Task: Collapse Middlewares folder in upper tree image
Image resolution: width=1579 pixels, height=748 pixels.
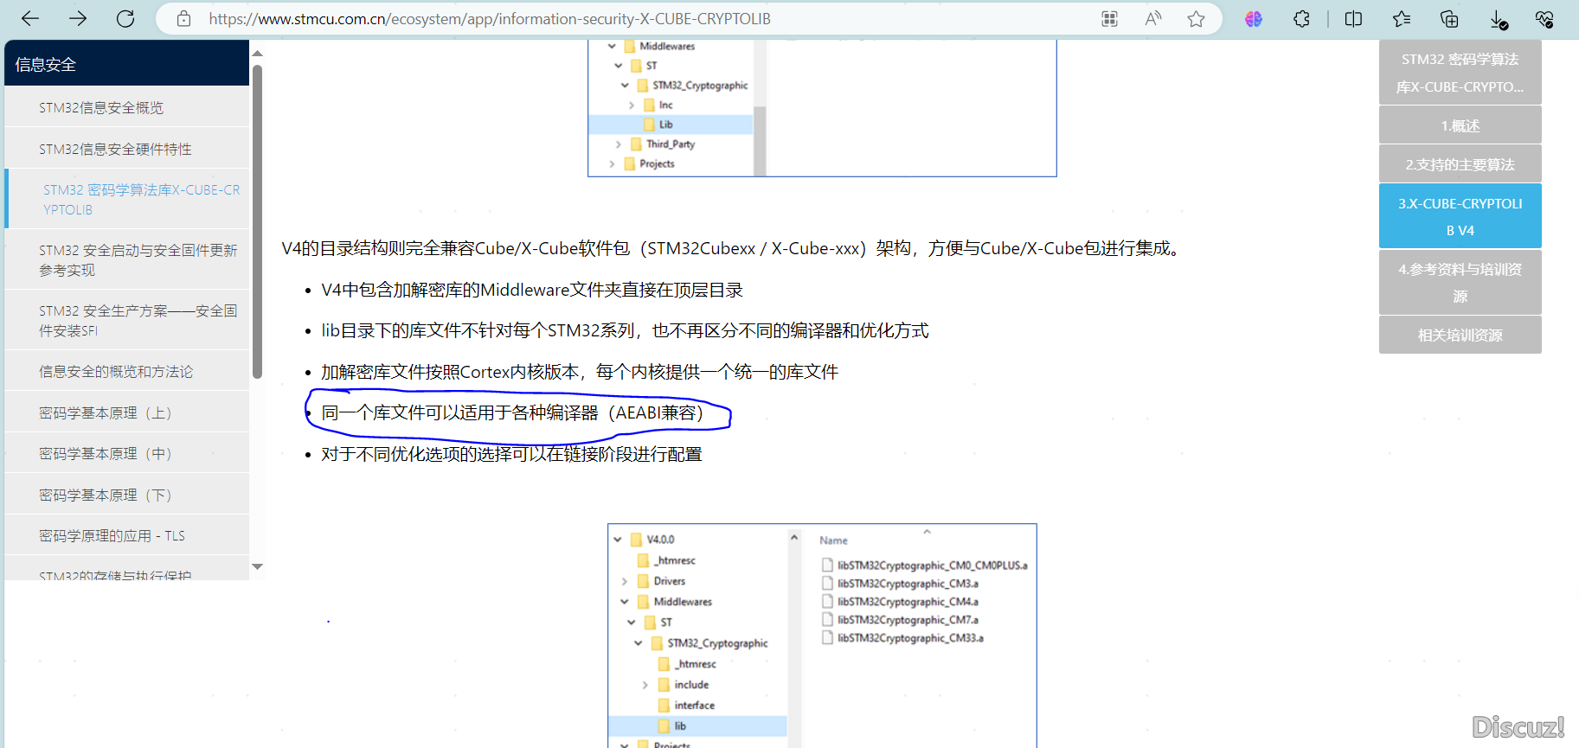Action: pos(612,46)
